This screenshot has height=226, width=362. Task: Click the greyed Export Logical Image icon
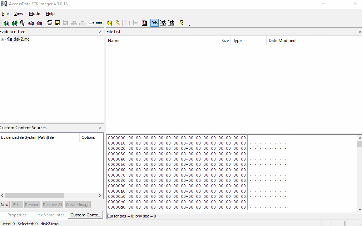coord(65,23)
